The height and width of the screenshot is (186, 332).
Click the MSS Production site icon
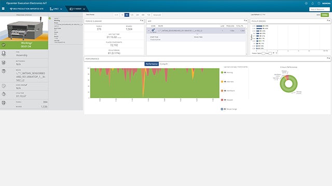click(x=11, y=9)
